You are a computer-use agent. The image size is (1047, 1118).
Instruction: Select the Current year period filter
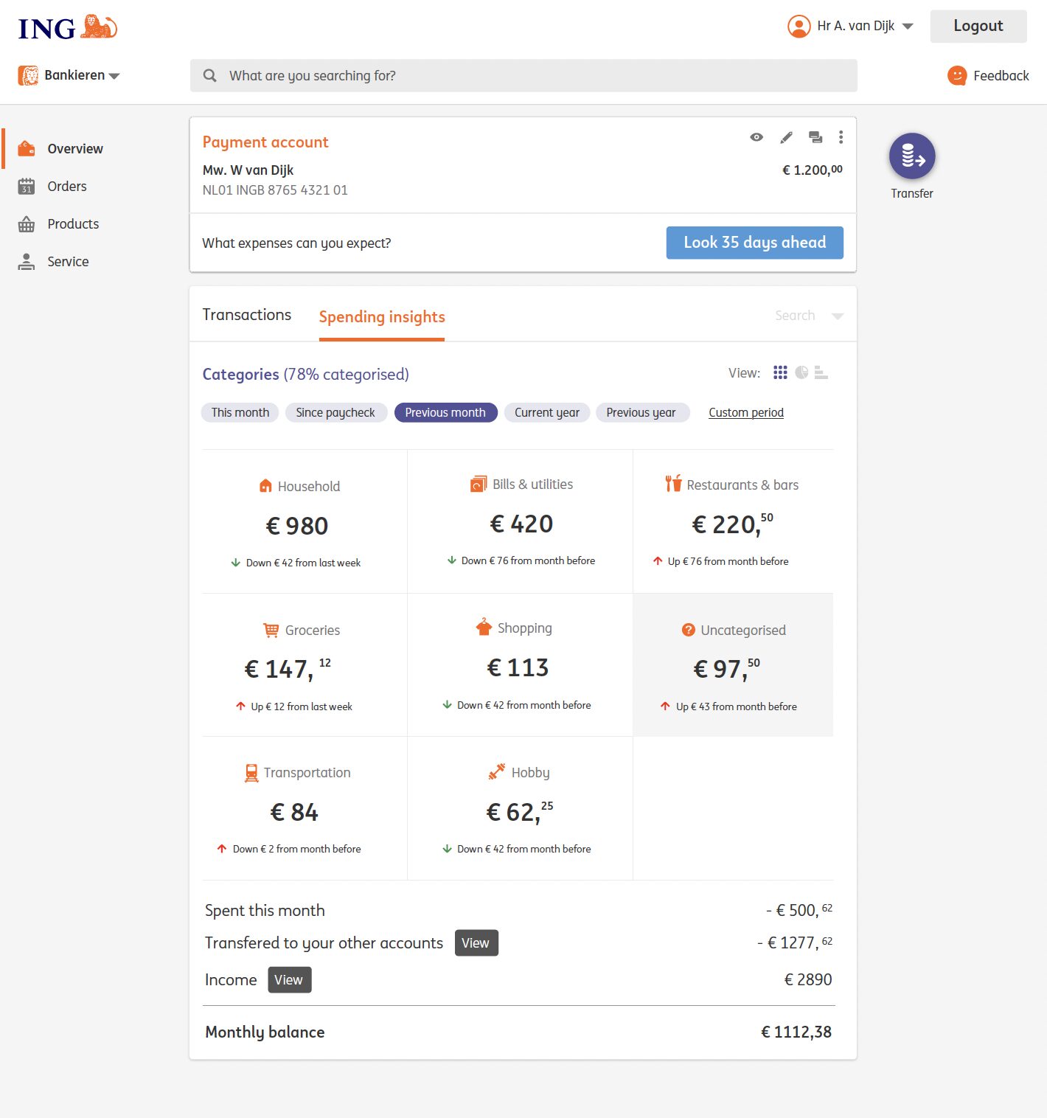click(x=547, y=412)
